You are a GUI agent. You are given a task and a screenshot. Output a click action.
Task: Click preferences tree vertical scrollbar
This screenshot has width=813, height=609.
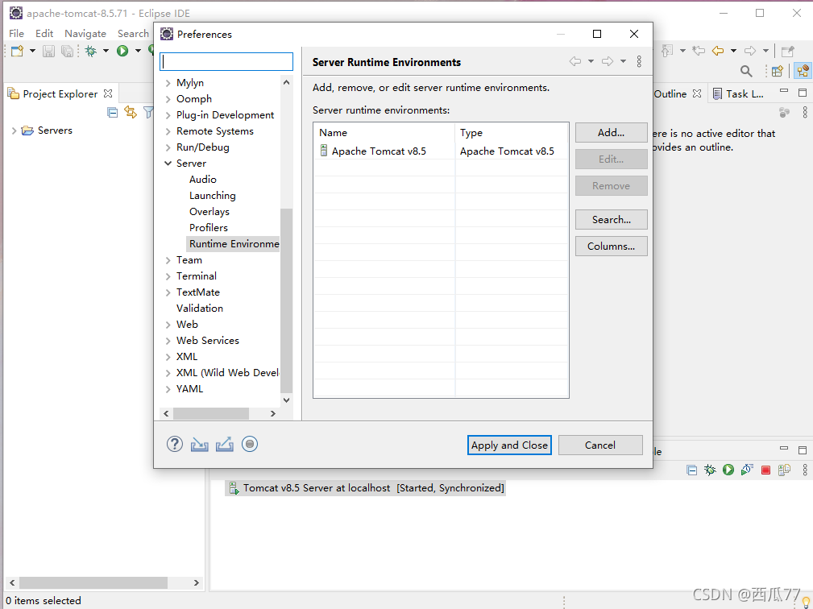tap(286, 300)
